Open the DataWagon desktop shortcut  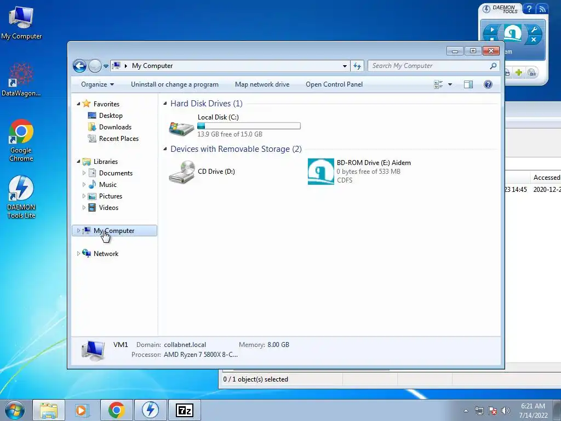point(21,79)
